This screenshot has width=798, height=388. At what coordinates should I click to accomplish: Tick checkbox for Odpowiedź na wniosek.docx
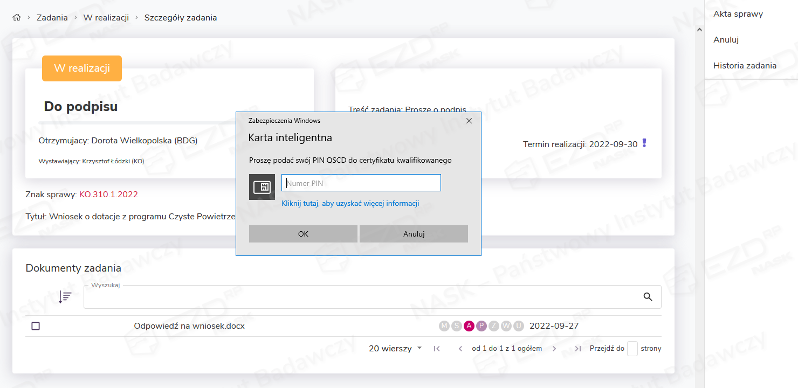coord(36,326)
